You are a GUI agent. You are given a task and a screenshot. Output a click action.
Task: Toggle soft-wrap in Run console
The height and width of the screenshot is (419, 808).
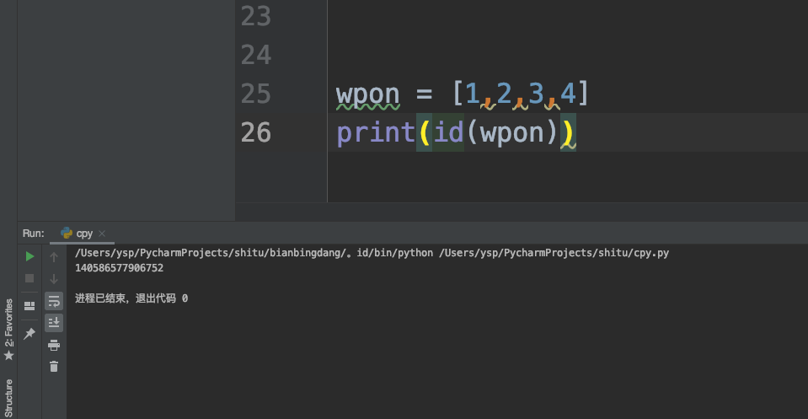(54, 301)
